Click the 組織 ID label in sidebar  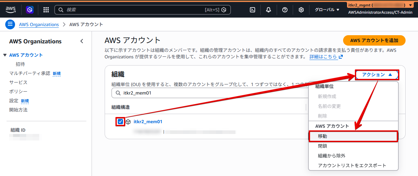click(x=18, y=130)
